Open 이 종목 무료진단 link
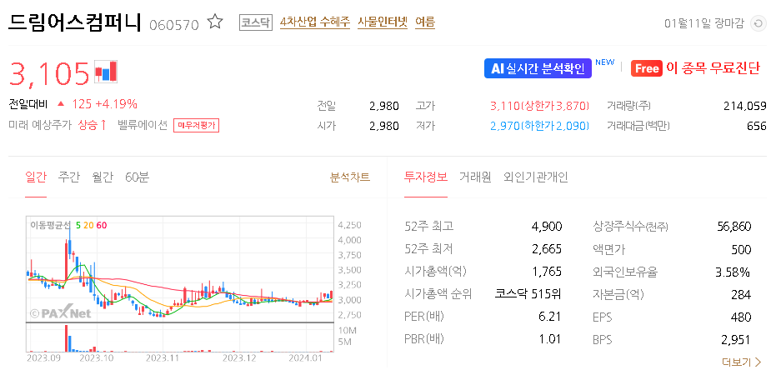Screen dimensions: 771x375 tap(713, 68)
